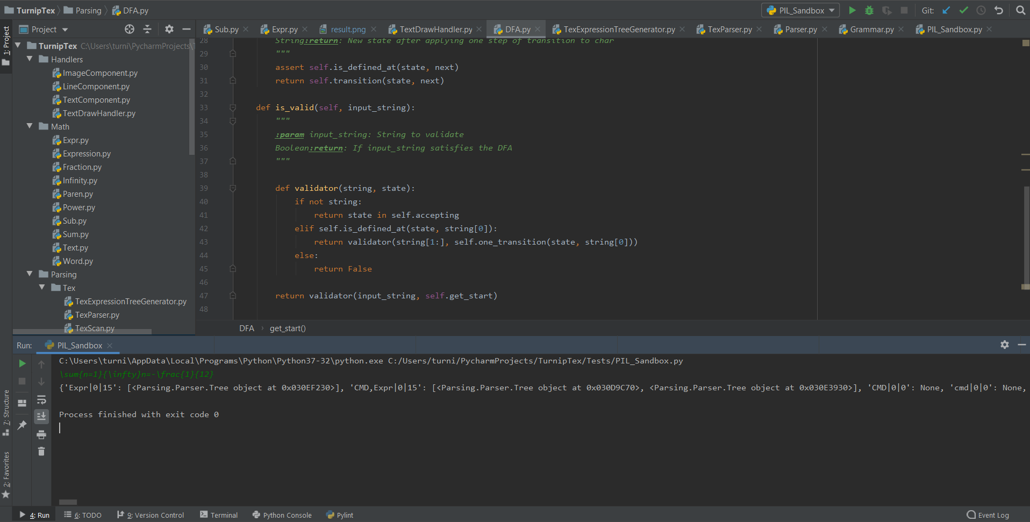
Task: Select Fraction.py in the project tree
Action: coord(82,167)
